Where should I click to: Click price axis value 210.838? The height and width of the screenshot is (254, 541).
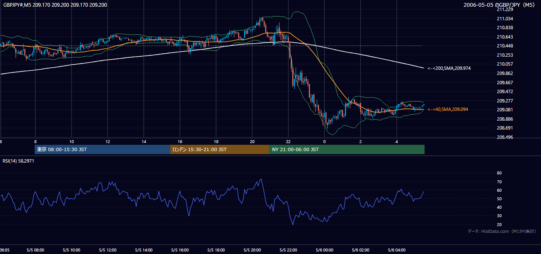(x=504, y=28)
